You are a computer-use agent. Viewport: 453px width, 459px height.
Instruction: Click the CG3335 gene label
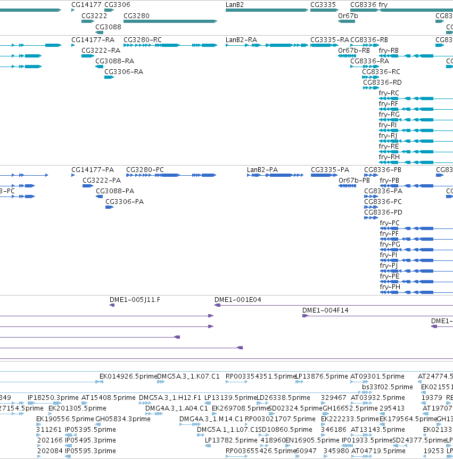[323, 5]
